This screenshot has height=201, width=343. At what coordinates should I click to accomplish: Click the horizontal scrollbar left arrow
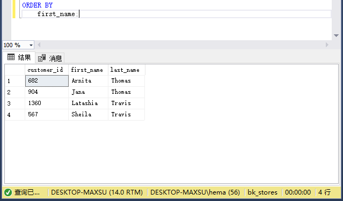click(39, 45)
